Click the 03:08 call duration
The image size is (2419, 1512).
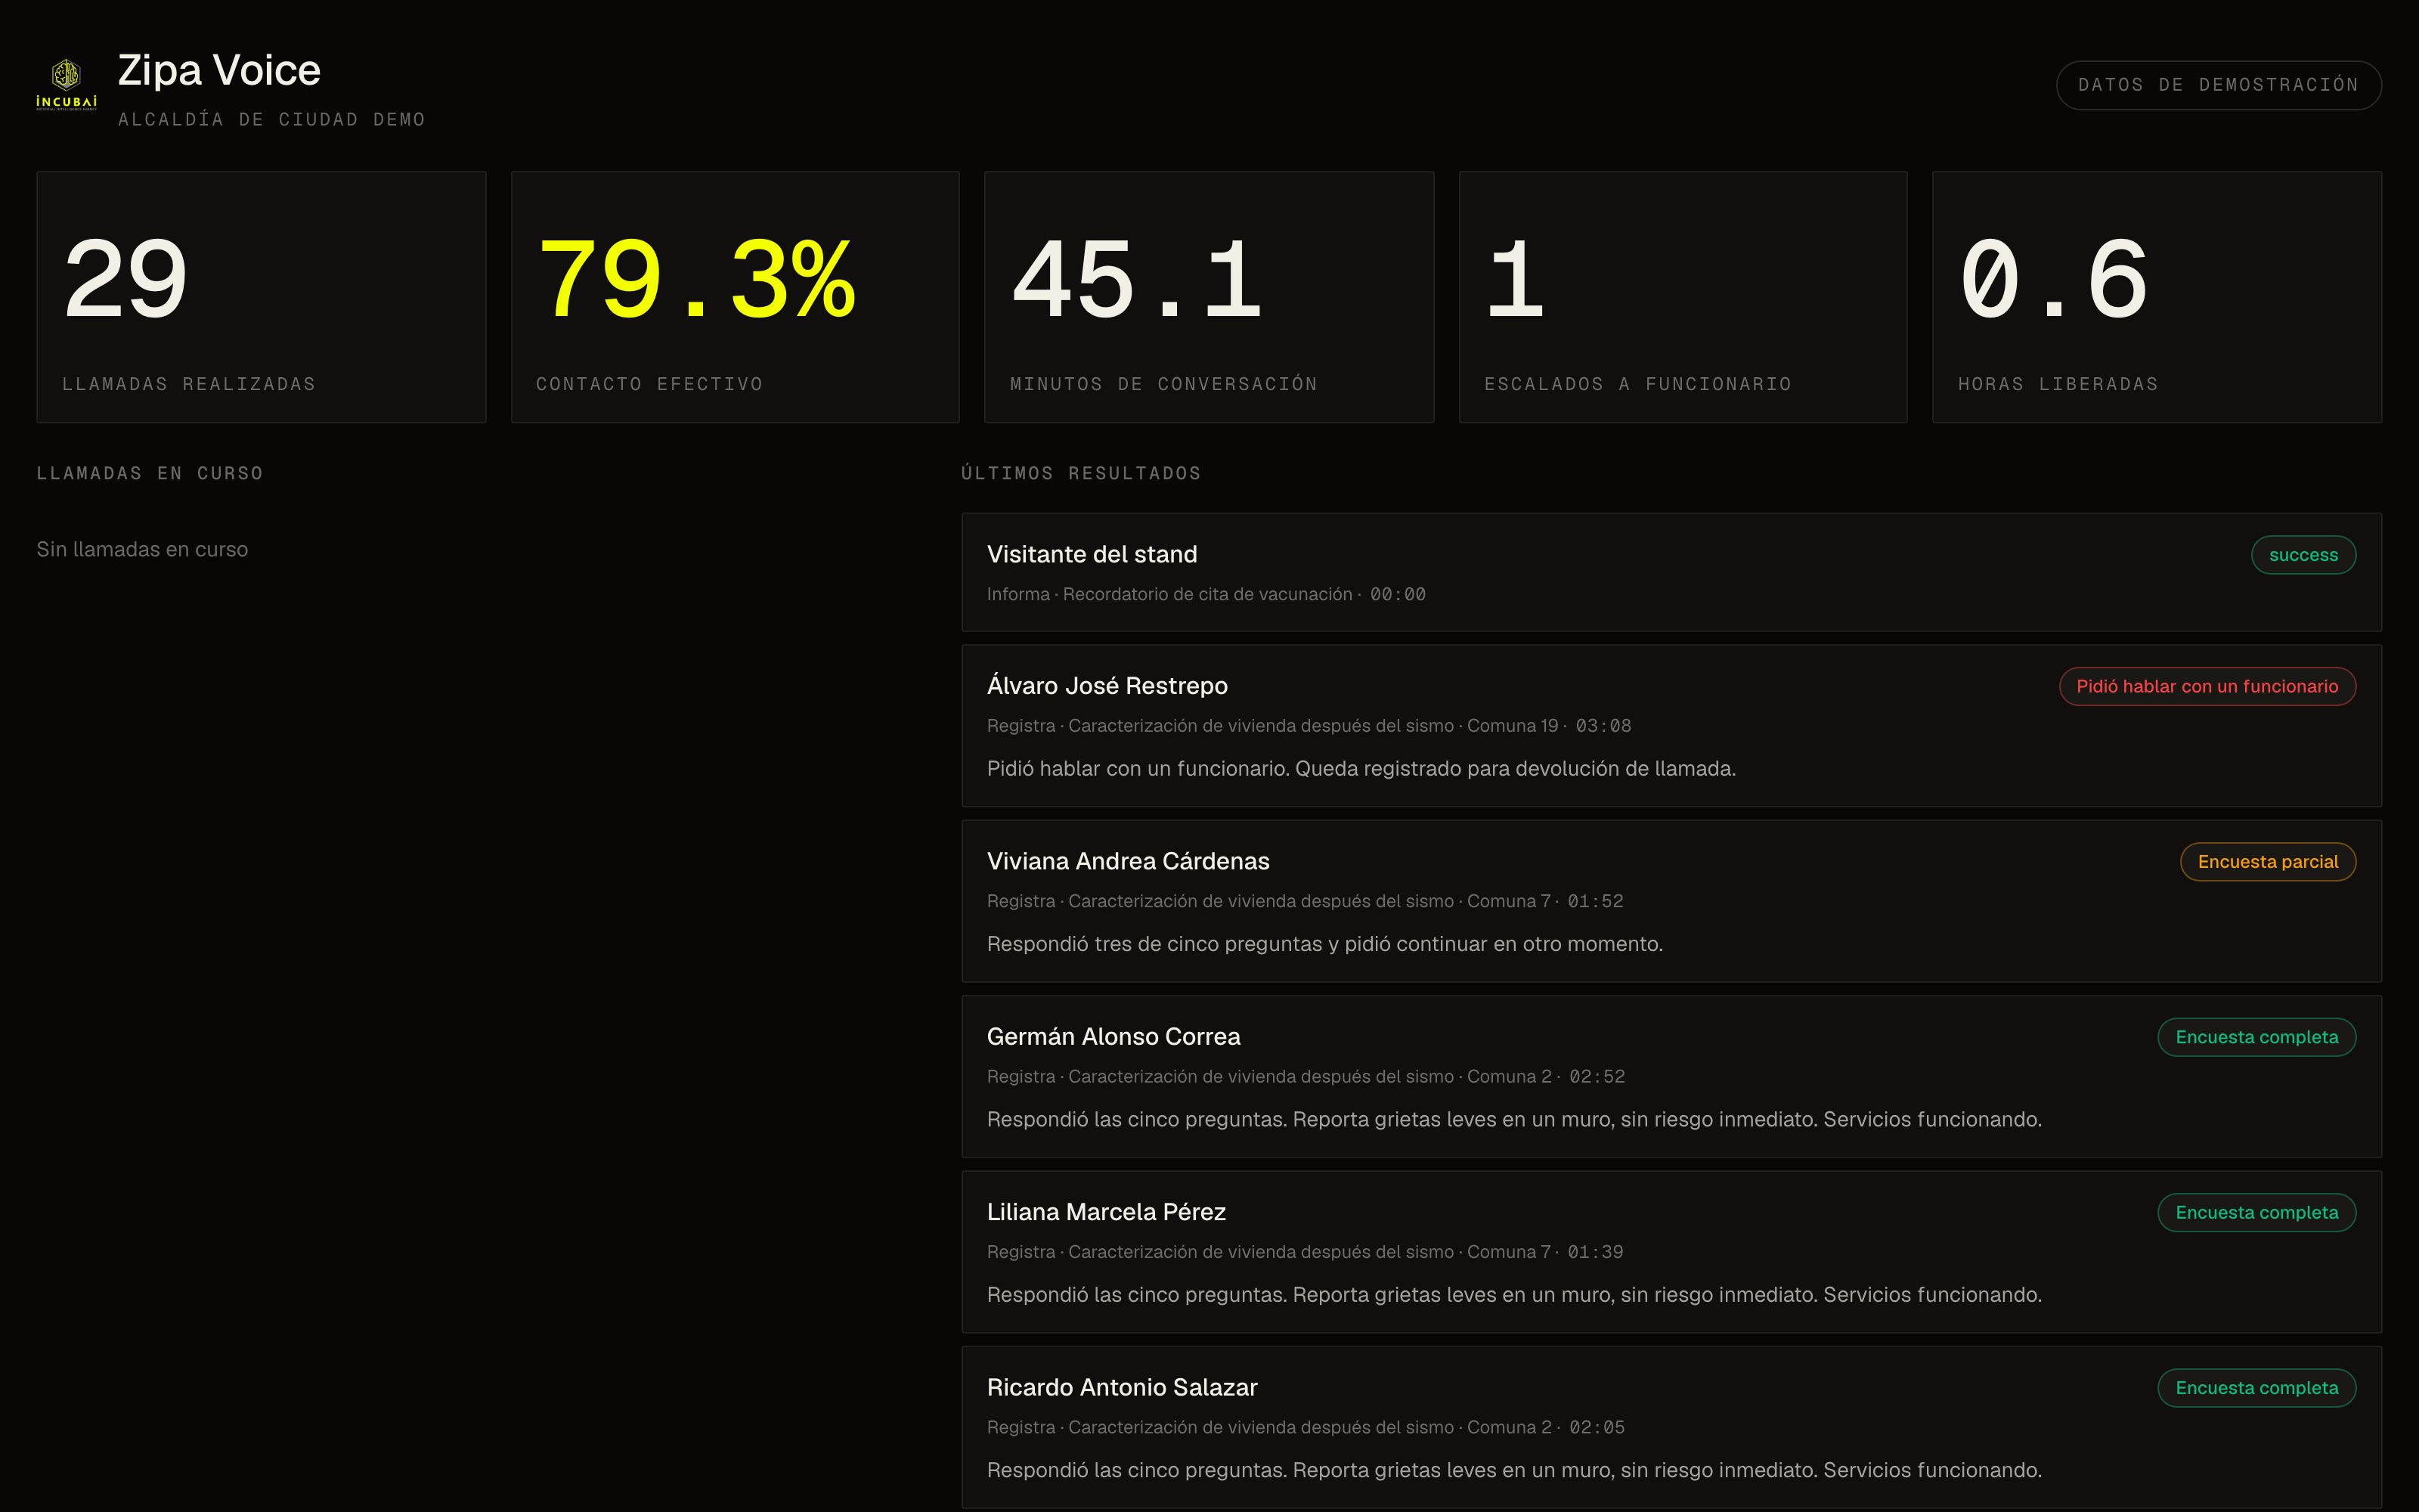(x=1603, y=726)
